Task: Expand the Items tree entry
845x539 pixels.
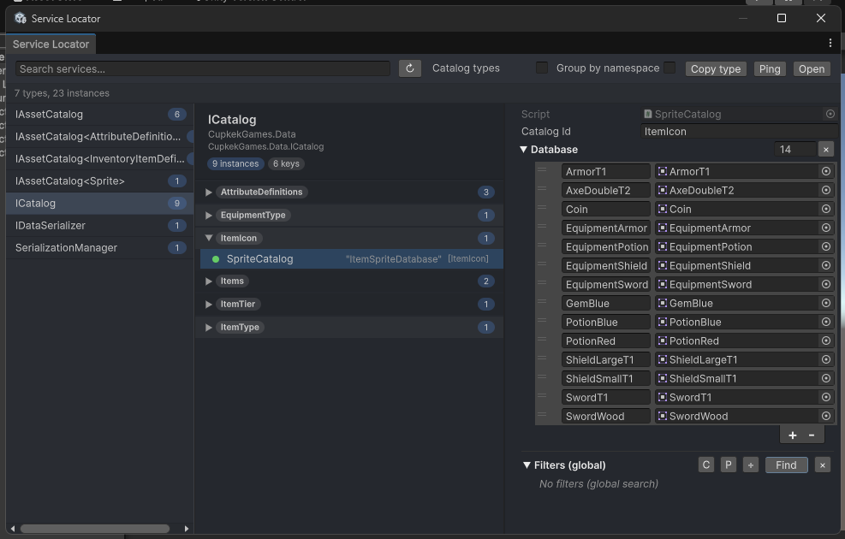Action: pos(209,281)
